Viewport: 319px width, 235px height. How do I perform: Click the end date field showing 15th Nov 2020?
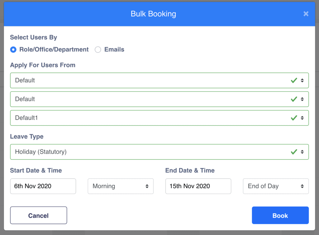[x=198, y=186]
